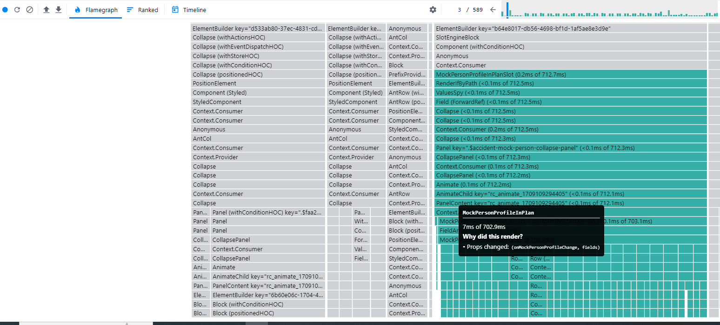Screen dimensions: 720x325
Task: Select the teal AnimateChild key="rc_animate_1709109294405" bar
Action: (571, 194)
